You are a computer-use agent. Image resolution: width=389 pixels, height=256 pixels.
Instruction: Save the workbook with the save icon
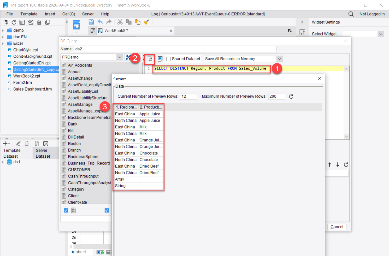(91, 22)
